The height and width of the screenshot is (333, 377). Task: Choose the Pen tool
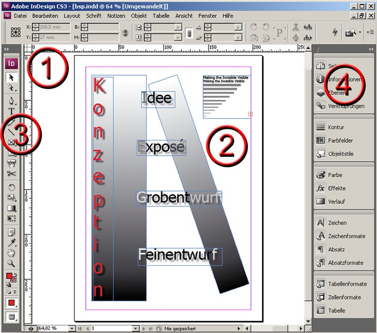pyautogui.click(x=11, y=101)
